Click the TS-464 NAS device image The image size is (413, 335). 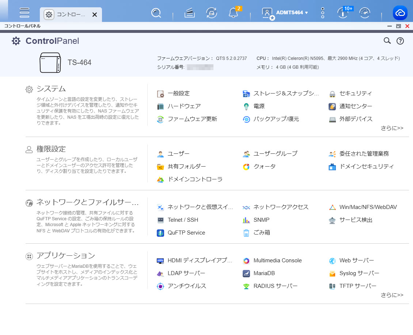50,62
